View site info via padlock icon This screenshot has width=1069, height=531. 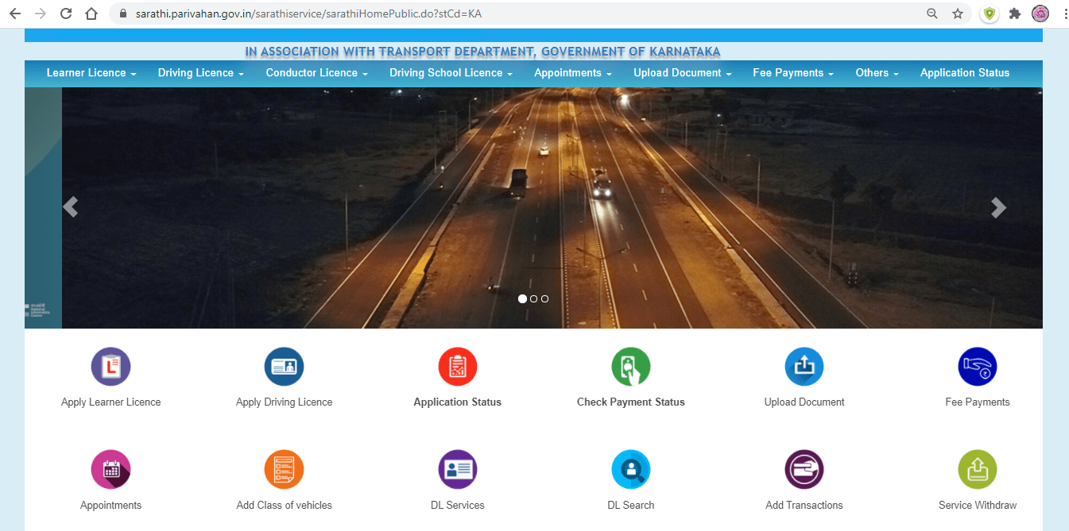pos(122,13)
